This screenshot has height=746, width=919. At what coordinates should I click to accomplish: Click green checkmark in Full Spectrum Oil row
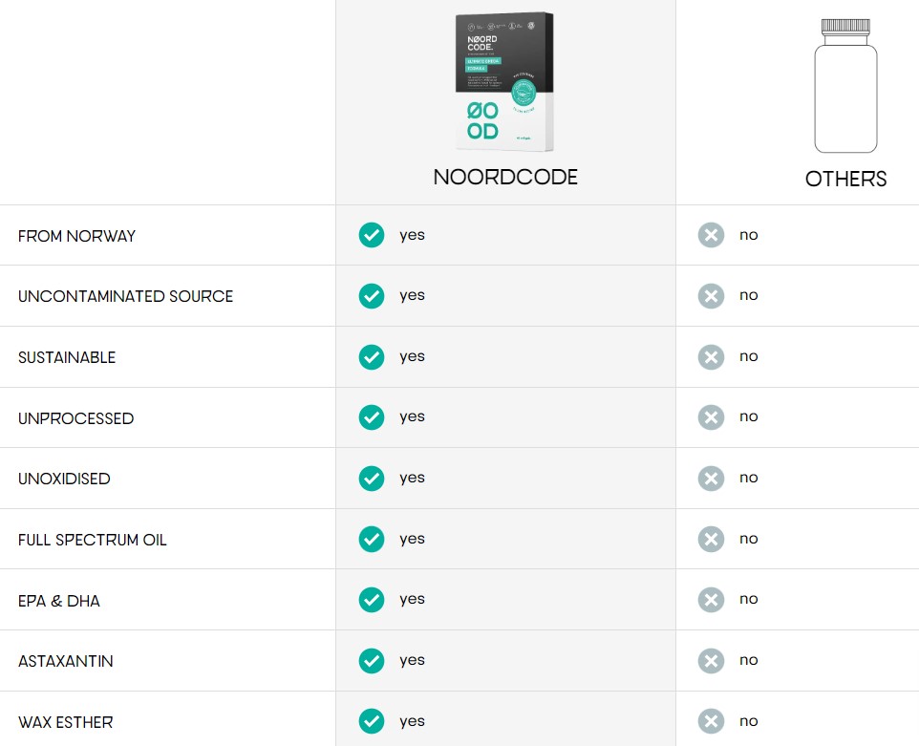372,539
